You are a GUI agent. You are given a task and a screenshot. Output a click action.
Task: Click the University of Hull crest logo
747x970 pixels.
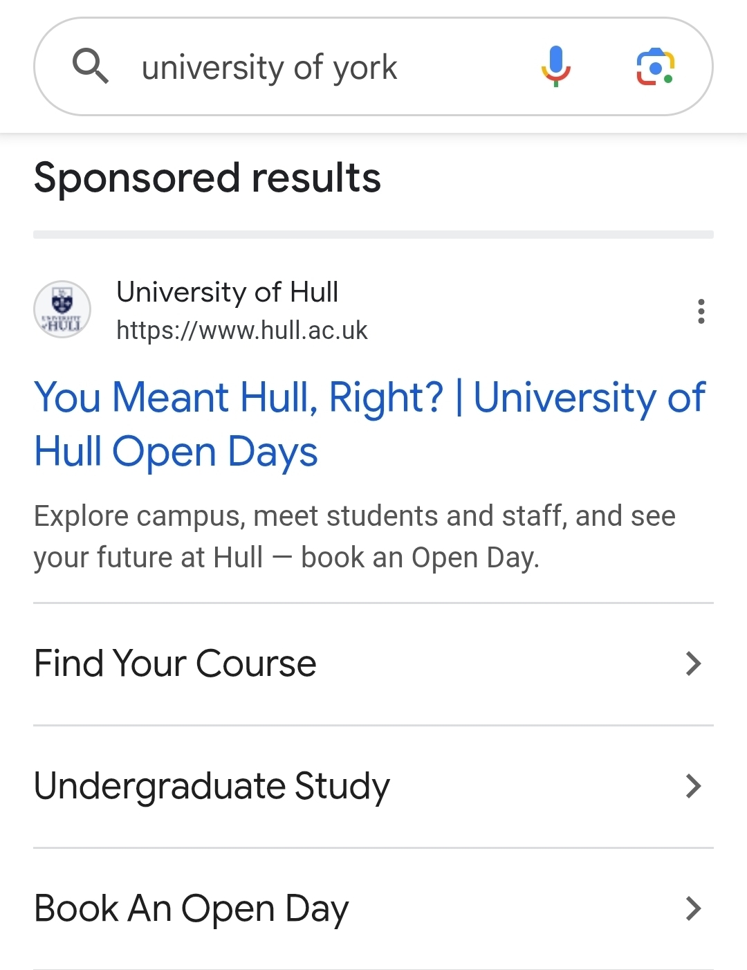click(62, 309)
